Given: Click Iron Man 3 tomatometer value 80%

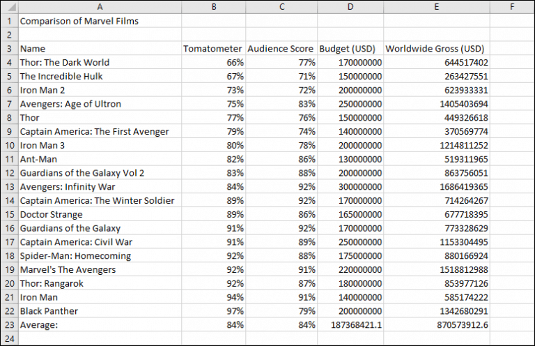Looking at the screenshot, I should pyautogui.click(x=214, y=145).
